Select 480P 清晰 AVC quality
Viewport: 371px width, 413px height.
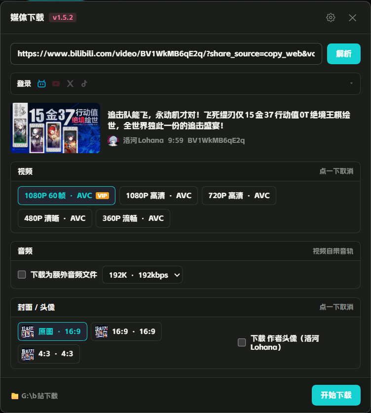coord(55,218)
